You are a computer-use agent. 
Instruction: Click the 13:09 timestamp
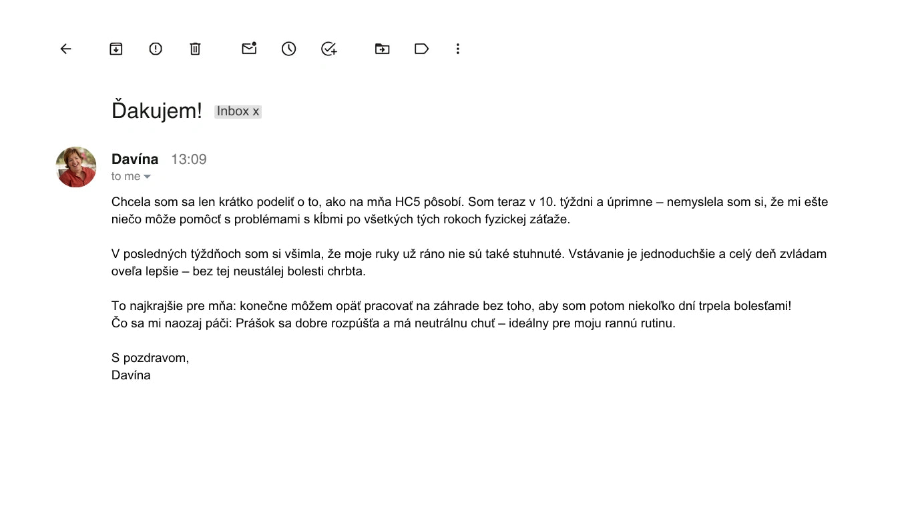point(189,159)
